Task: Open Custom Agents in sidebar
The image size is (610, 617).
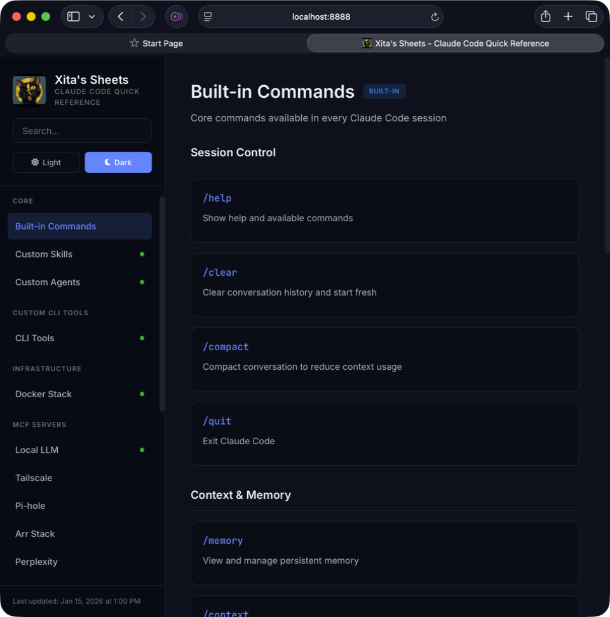Action: tap(79, 282)
